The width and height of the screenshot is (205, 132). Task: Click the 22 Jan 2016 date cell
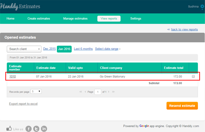pyautogui.click(x=76, y=77)
